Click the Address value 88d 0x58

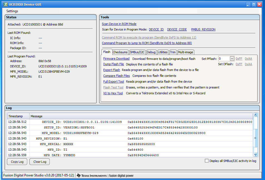point(44,61)
